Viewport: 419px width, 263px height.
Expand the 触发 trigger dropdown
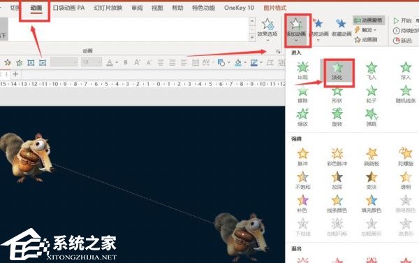click(x=366, y=30)
